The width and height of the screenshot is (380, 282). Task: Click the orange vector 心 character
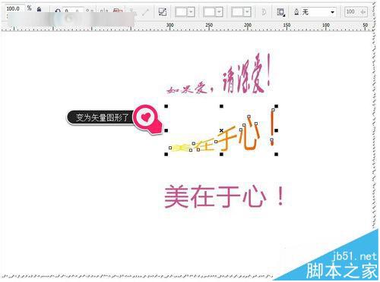click(x=250, y=133)
